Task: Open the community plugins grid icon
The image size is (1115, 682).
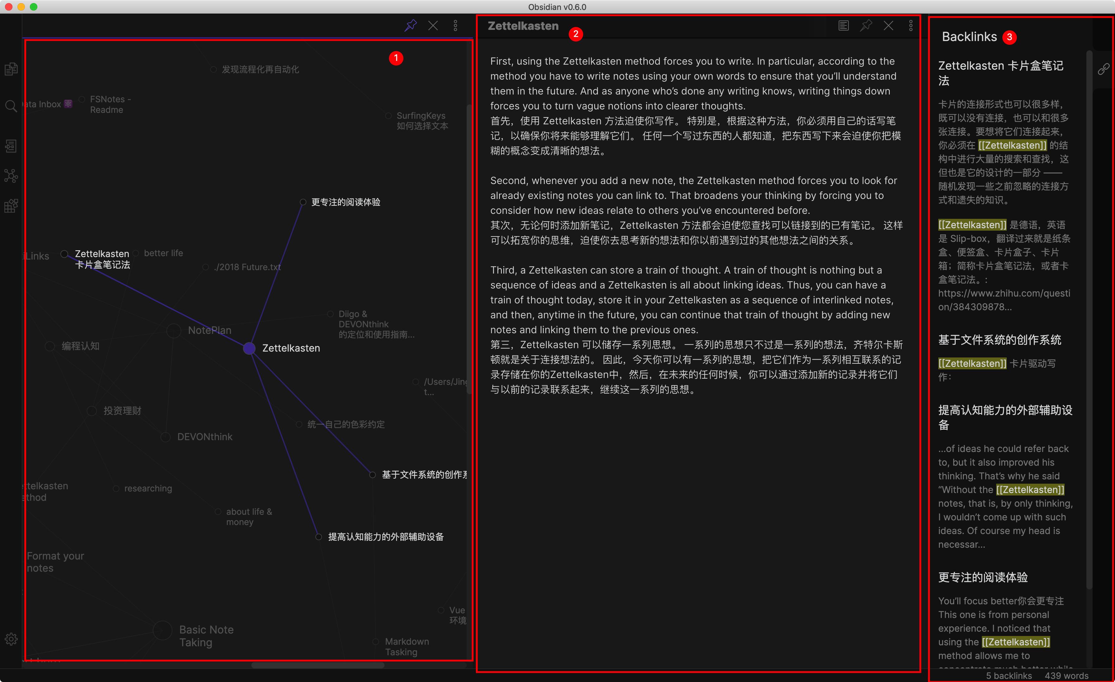Action: click(11, 205)
